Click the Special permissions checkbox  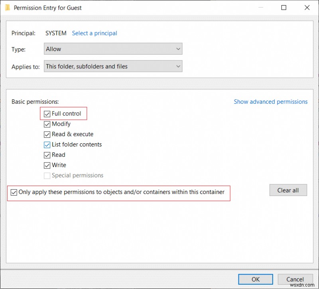coord(47,176)
